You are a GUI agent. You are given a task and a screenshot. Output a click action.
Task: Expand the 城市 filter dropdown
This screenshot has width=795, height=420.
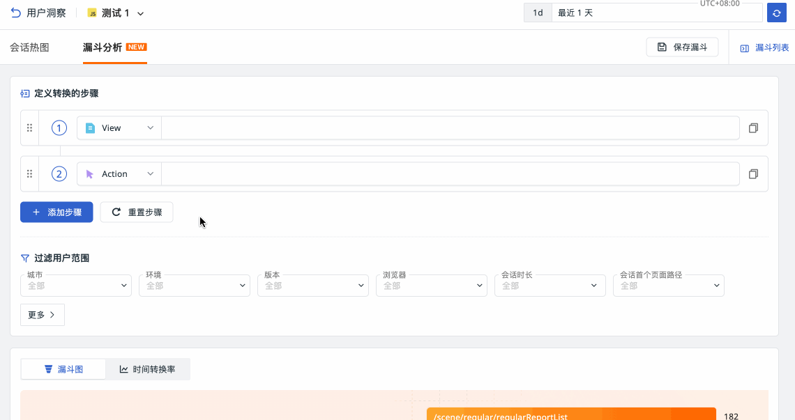[x=76, y=286]
